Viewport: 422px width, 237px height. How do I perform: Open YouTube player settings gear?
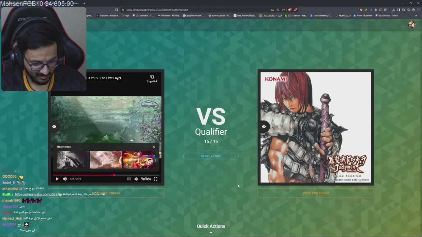point(136,179)
